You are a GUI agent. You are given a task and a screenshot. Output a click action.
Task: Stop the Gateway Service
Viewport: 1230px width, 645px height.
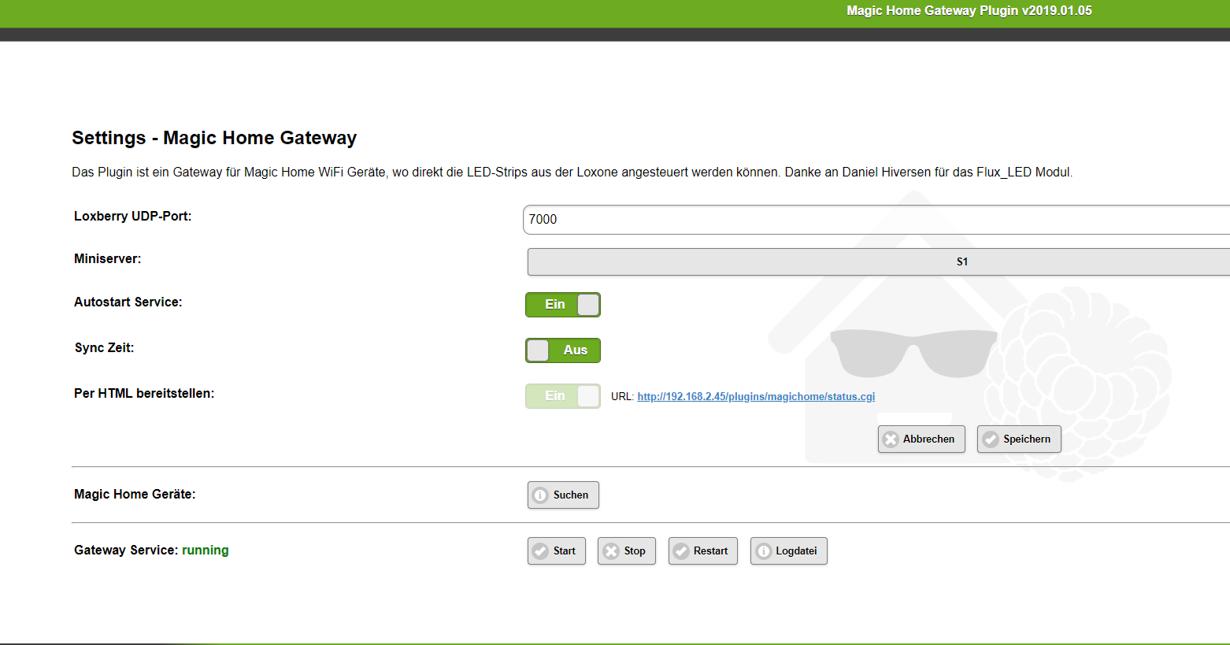tap(627, 551)
